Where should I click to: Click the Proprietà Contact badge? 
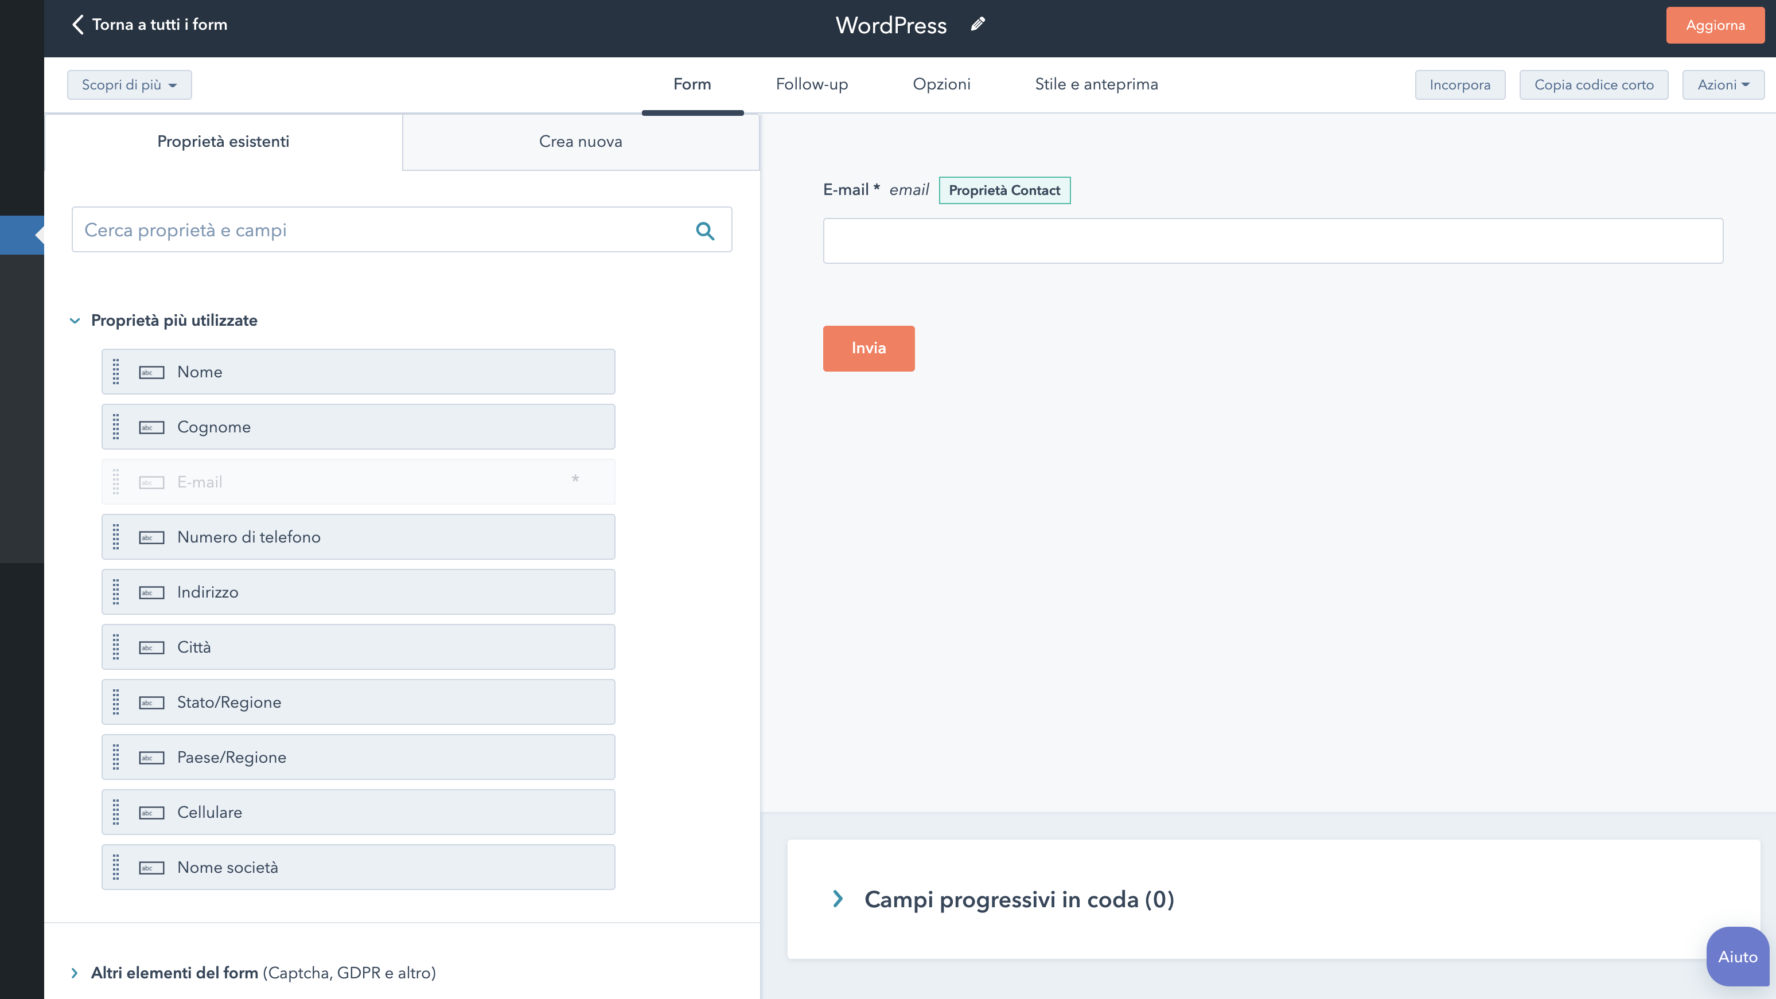point(1004,190)
